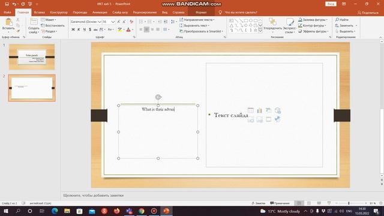
Task: Toggle text shadow (S) formatting
Action: click(90, 29)
